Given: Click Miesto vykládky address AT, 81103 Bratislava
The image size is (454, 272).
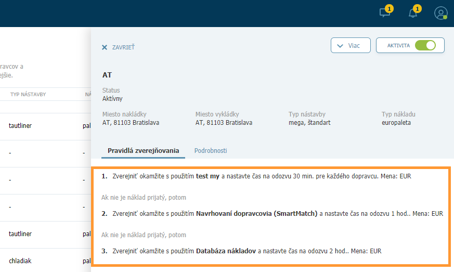Looking at the screenshot, I should [224, 123].
